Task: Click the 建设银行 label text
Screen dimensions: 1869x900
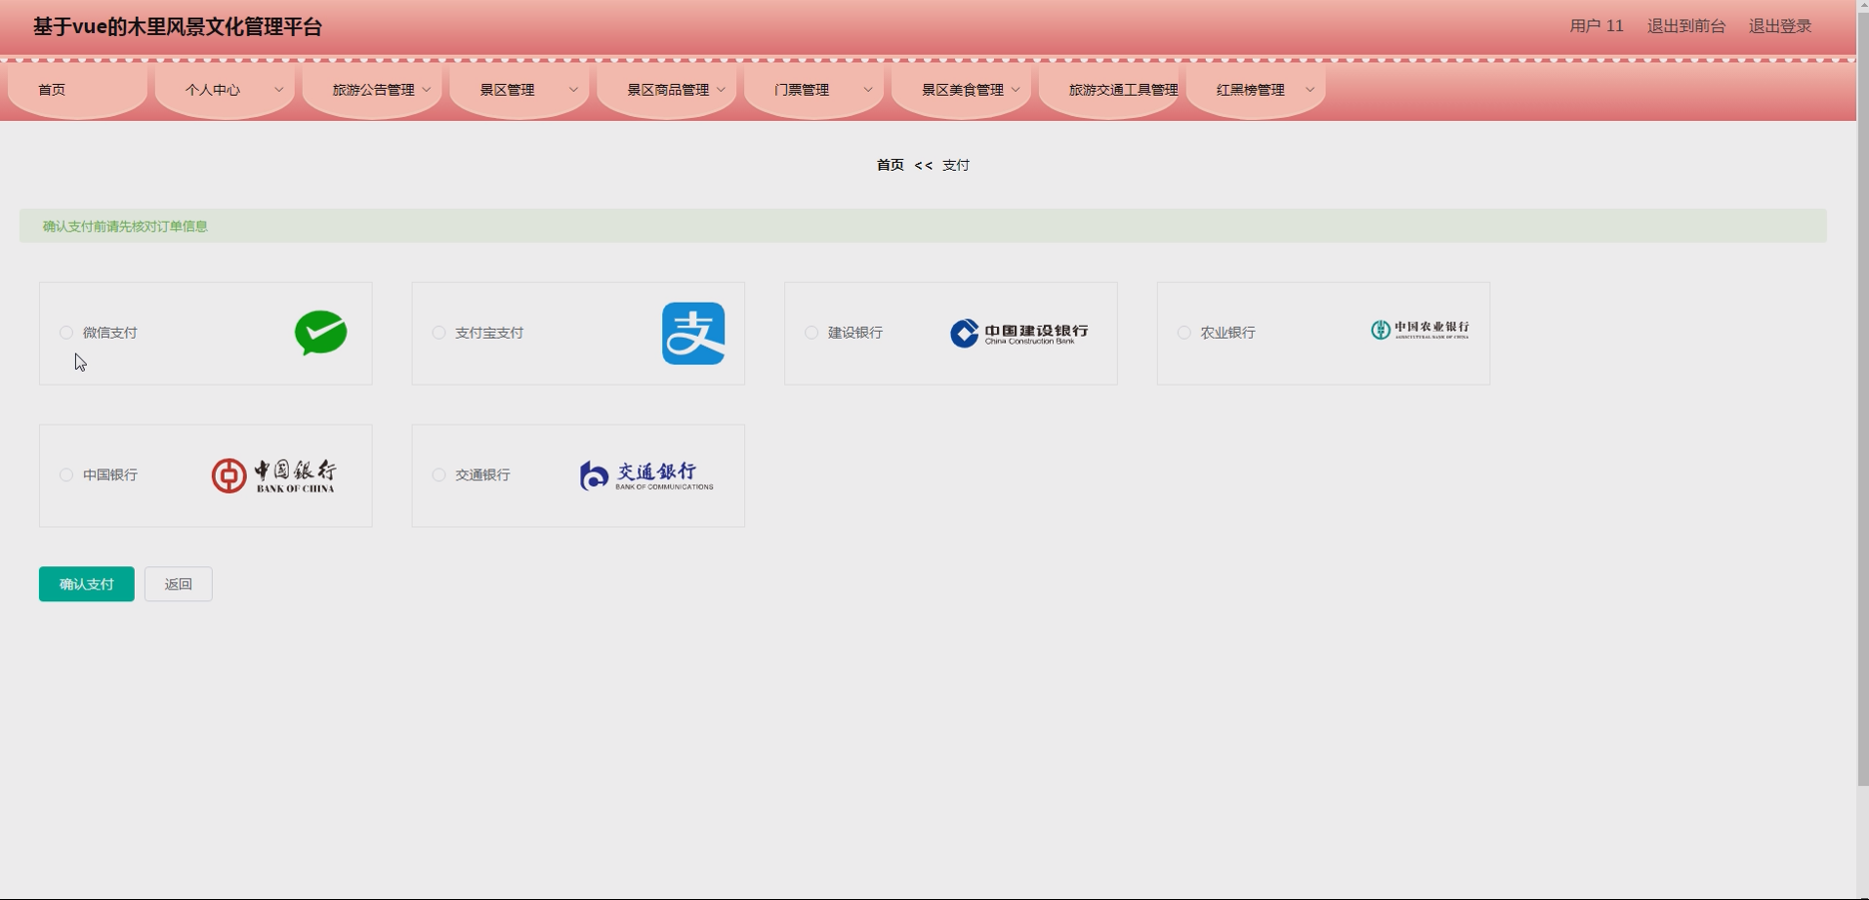Action: coord(855,333)
